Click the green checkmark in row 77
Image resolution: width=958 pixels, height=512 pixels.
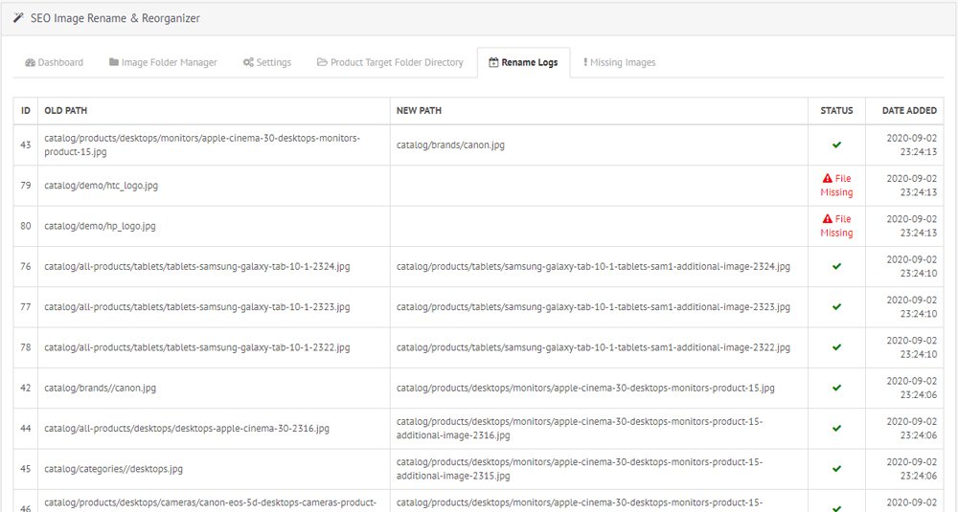tap(836, 307)
